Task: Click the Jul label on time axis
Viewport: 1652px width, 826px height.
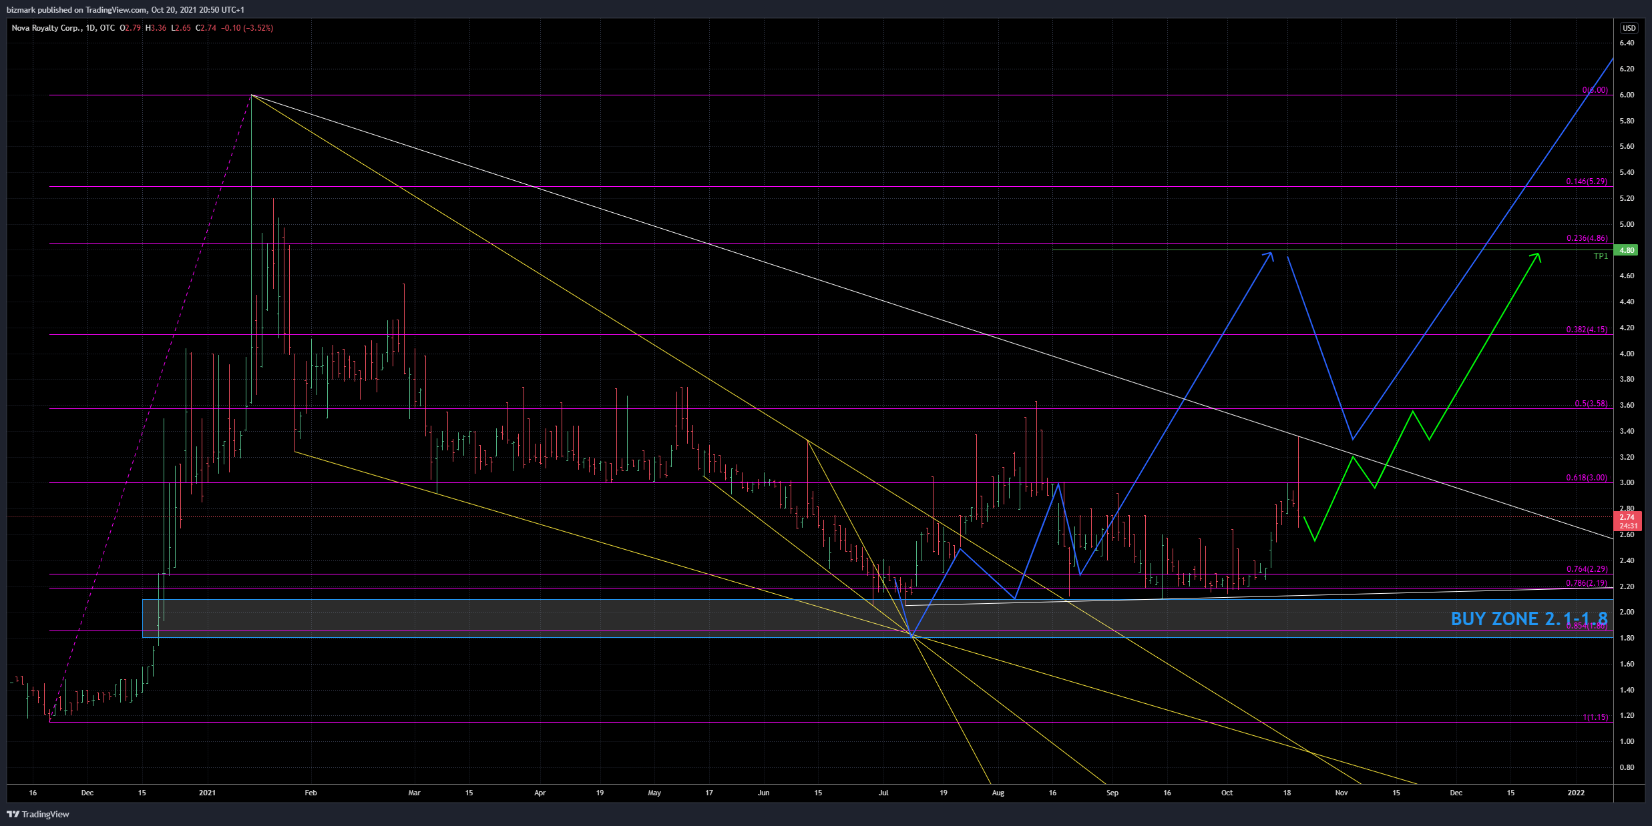Action: click(883, 793)
